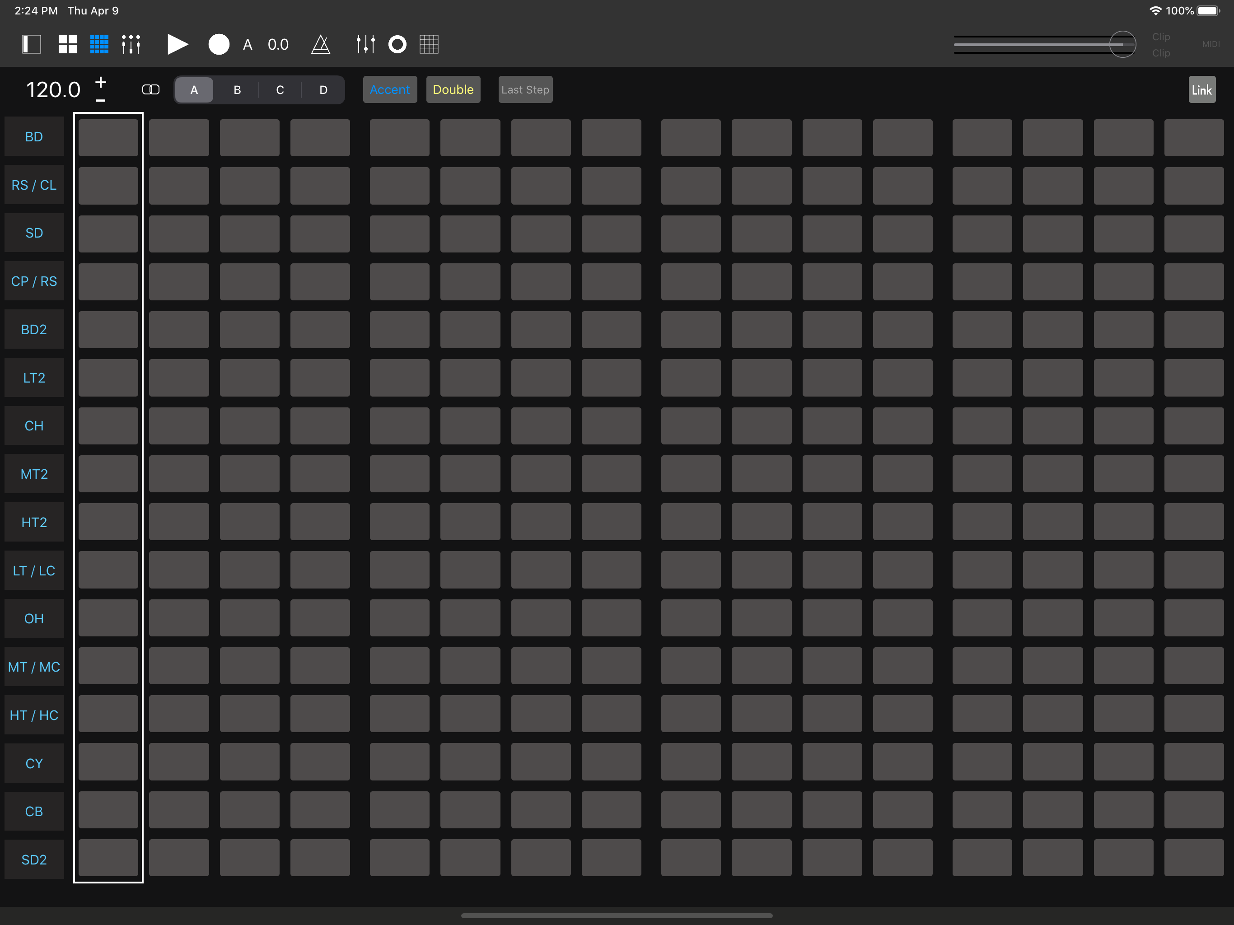Click the upper Clip indicator

pos(1161,36)
